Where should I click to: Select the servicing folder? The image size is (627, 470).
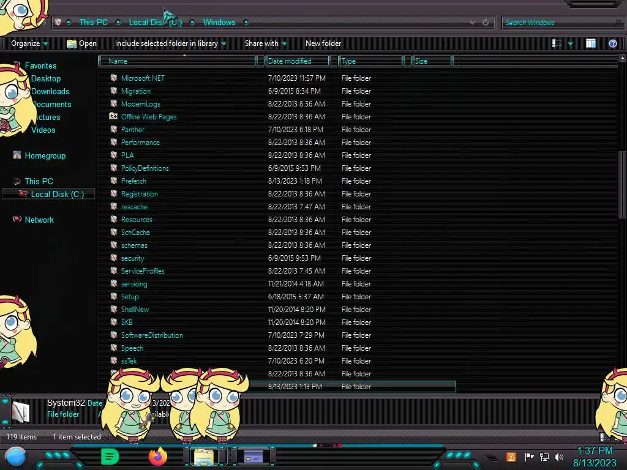134,284
